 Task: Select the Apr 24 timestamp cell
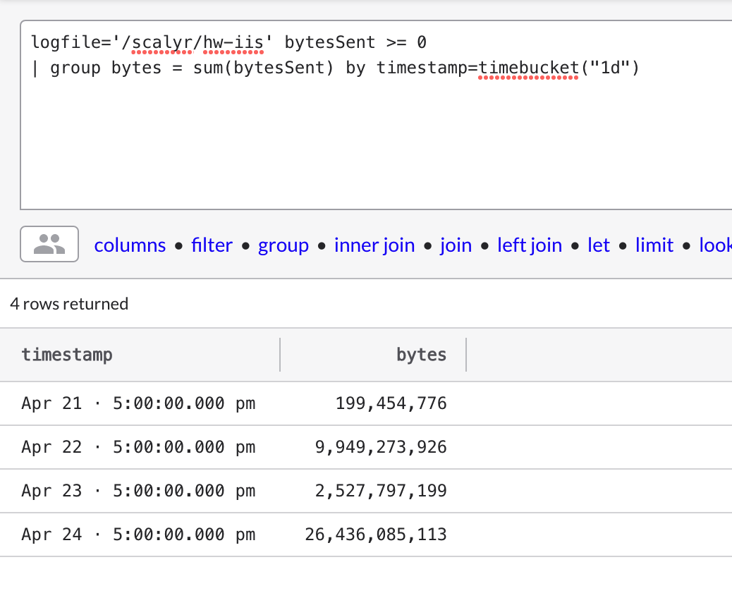tap(138, 535)
